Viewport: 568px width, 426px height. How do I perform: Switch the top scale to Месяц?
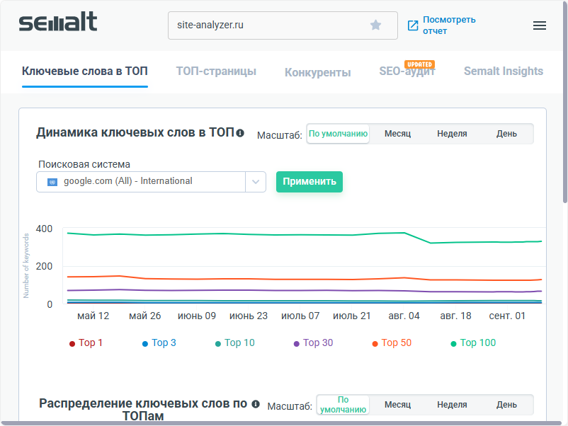pyautogui.click(x=397, y=134)
